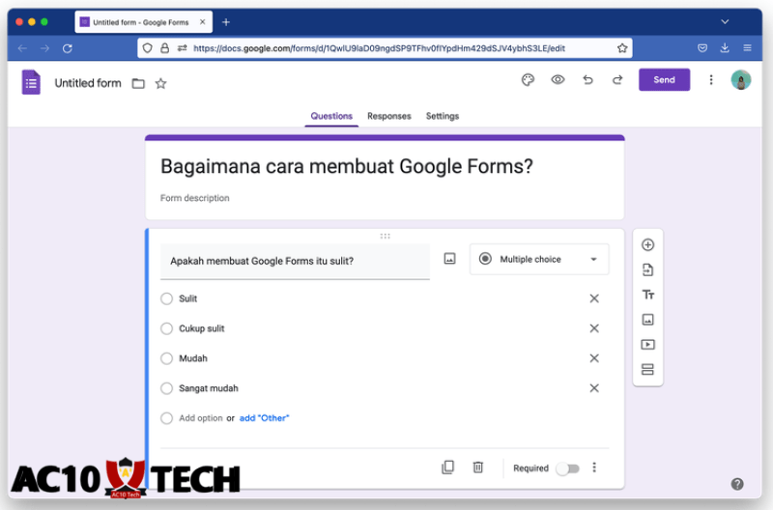Open browser downloads panel
The width and height of the screenshot is (773, 510).
pyautogui.click(x=725, y=47)
